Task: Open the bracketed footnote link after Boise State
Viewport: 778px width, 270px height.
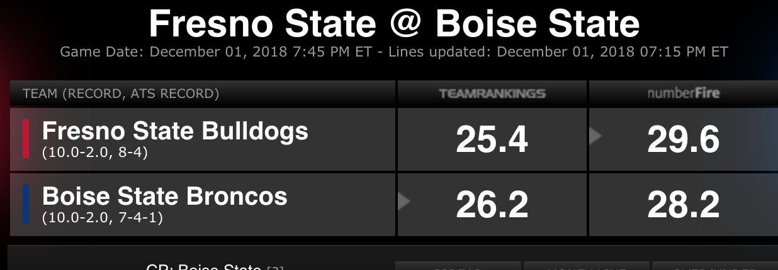Action: [275, 269]
